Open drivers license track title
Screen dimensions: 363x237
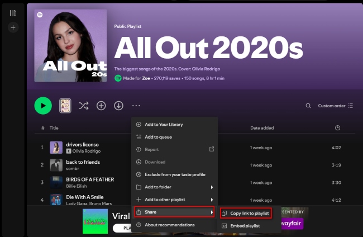(x=82, y=145)
